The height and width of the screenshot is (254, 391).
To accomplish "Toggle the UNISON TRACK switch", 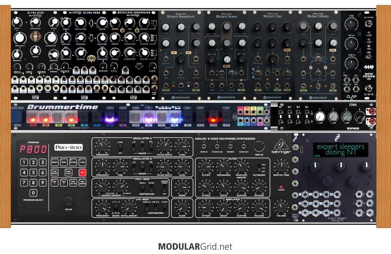I will [164, 189].
